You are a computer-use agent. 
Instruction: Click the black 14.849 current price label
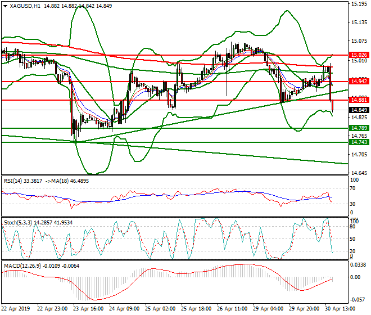(x=359, y=110)
